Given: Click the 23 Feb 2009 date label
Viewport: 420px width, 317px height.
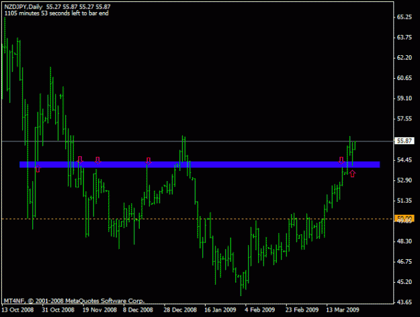Looking at the screenshot, I should click(302, 310).
